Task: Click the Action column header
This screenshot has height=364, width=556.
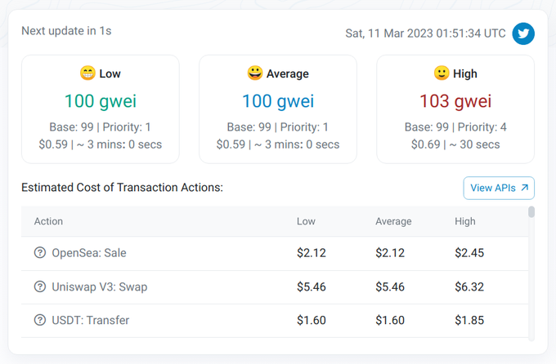Action: (48, 221)
